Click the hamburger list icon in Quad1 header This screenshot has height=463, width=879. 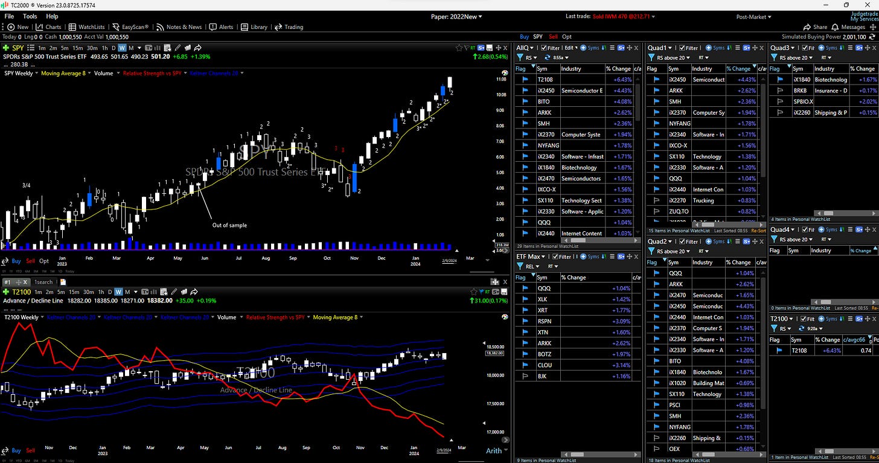point(738,48)
